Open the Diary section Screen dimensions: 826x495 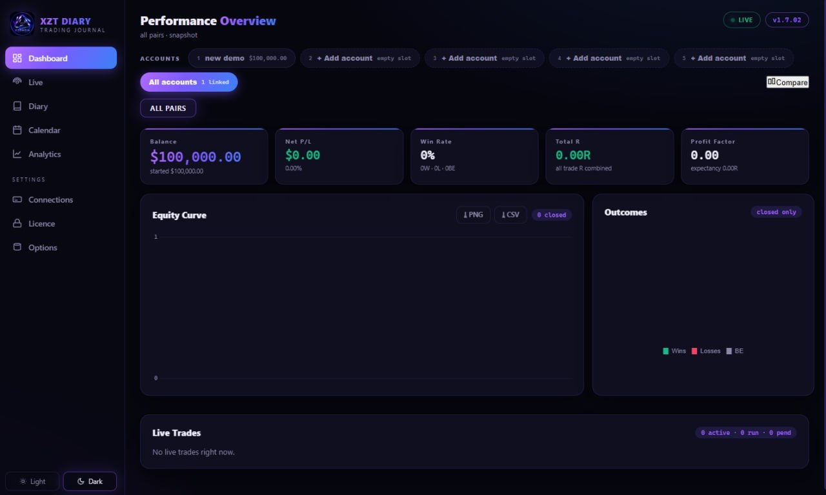[61, 106]
